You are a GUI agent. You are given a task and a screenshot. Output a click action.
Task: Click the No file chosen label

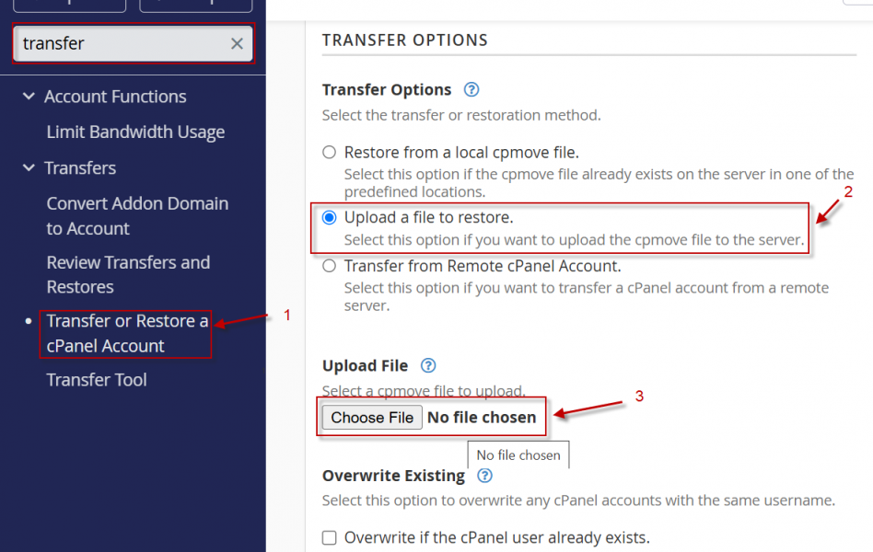coord(482,418)
